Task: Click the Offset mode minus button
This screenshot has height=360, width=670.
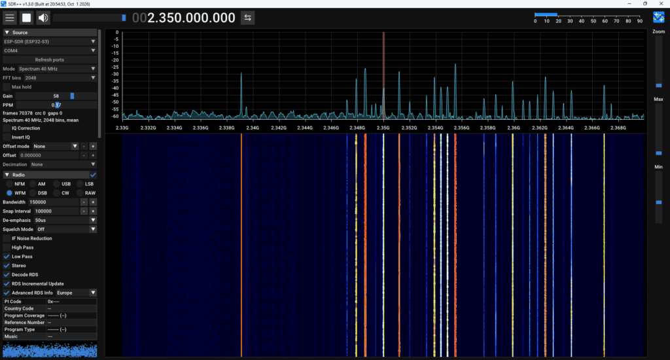Action: [x=84, y=146]
